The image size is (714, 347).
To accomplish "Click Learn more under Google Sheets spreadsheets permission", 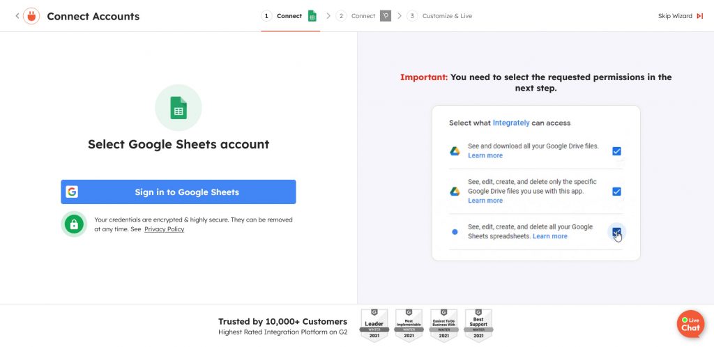I will coord(549,236).
